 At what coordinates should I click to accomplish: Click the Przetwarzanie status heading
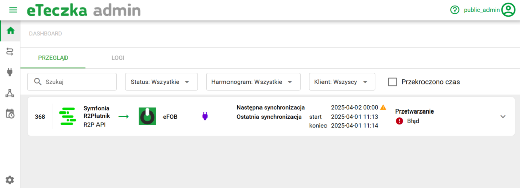coord(414,111)
